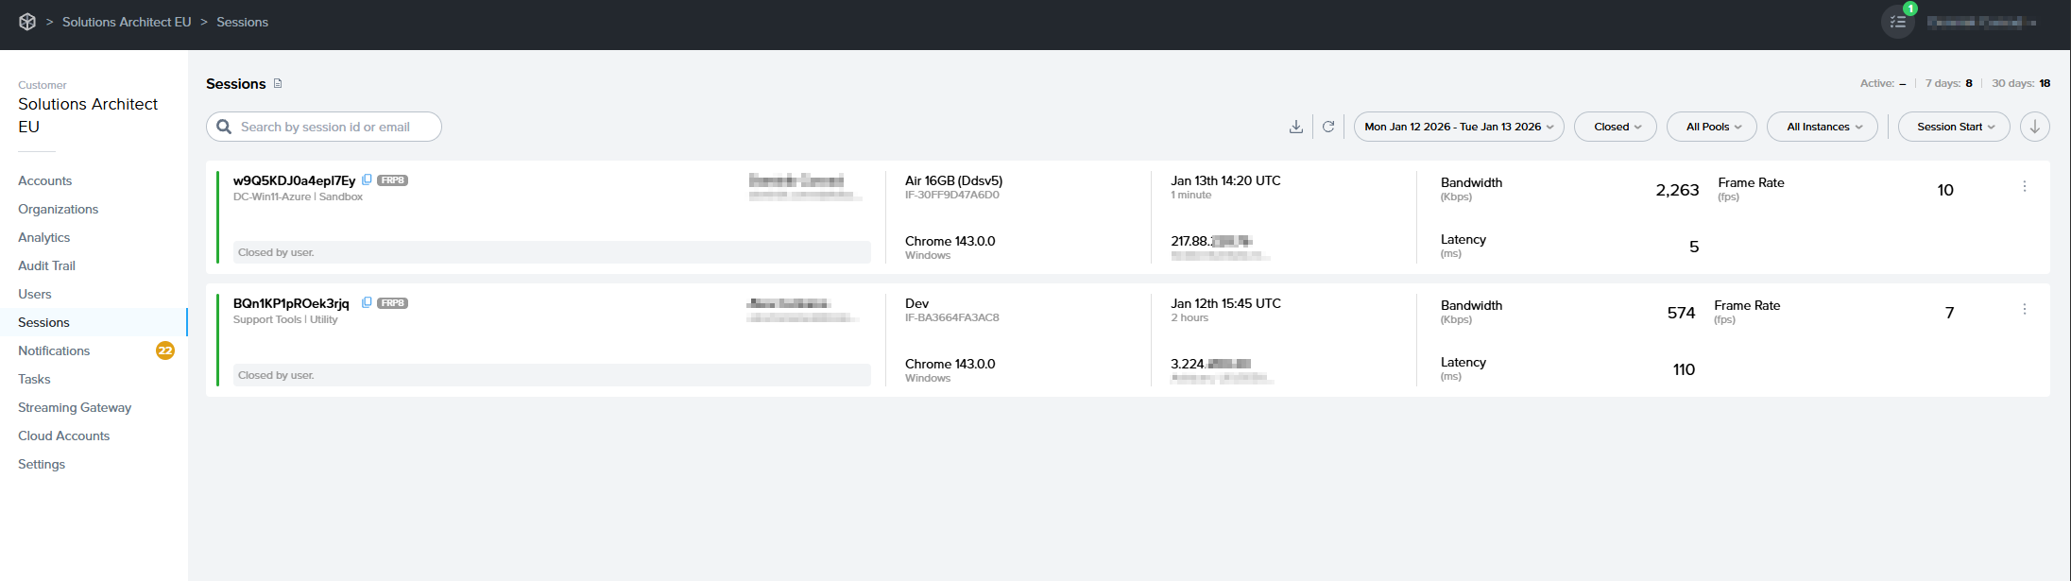Copy session ID w9Q5KDJ0a4epl7Ey
Image resolution: width=2071 pixels, height=581 pixels.
point(367,179)
